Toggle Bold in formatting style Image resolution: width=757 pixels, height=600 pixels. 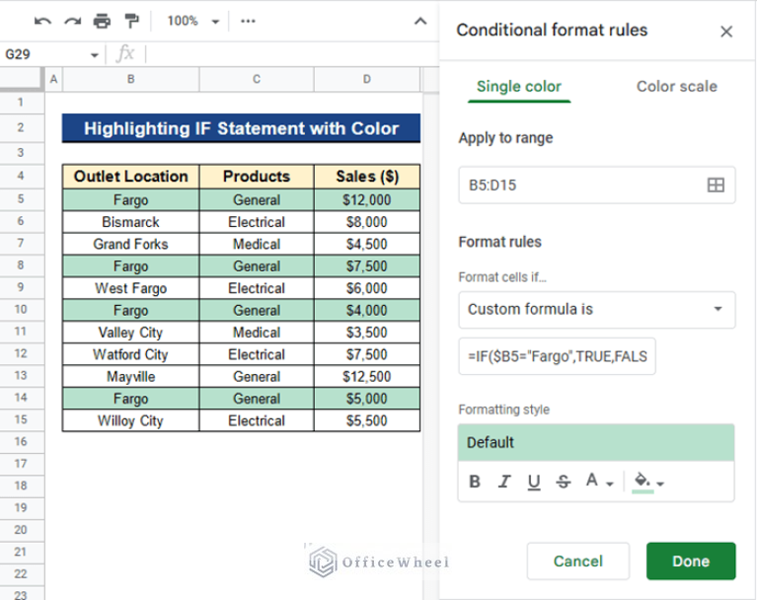475,482
